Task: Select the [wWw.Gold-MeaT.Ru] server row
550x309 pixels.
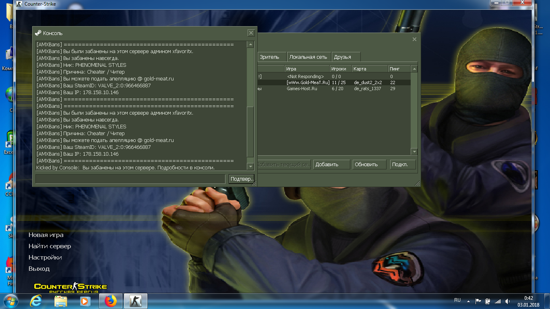Action: (x=334, y=82)
